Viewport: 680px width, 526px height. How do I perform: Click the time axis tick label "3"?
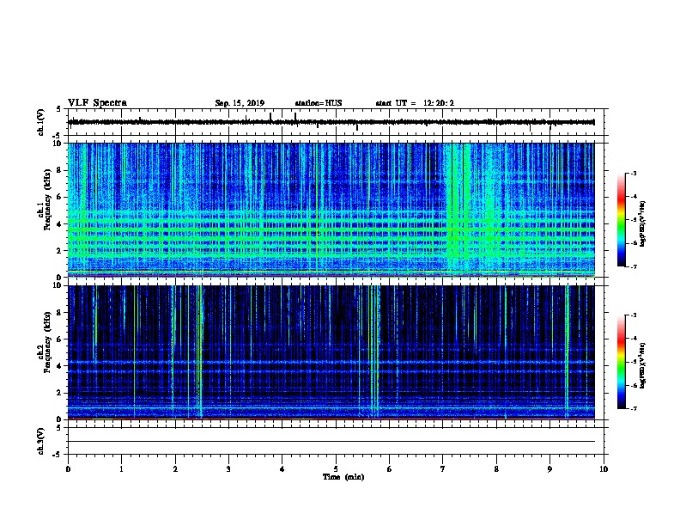point(228,469)
